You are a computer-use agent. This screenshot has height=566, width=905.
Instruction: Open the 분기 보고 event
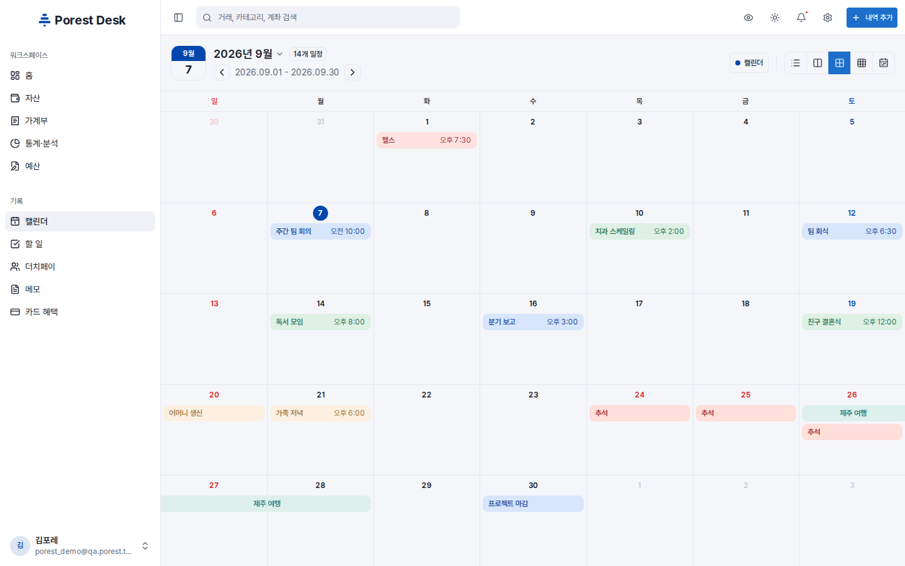coord(533,322)
